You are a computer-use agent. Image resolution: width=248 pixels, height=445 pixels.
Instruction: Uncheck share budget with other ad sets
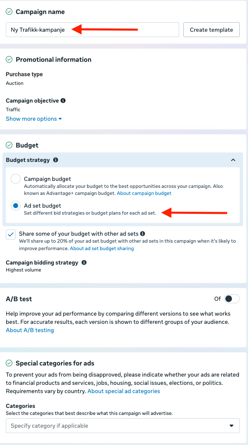point(11,234)
